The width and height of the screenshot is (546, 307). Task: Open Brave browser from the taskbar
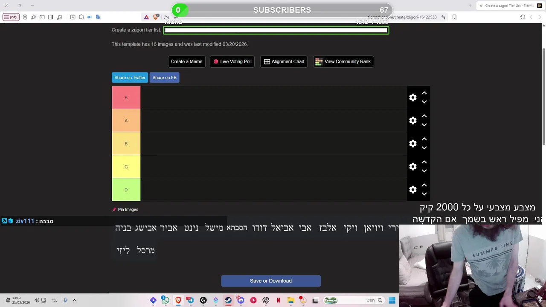pyautogui.click(x=178, y=300)
